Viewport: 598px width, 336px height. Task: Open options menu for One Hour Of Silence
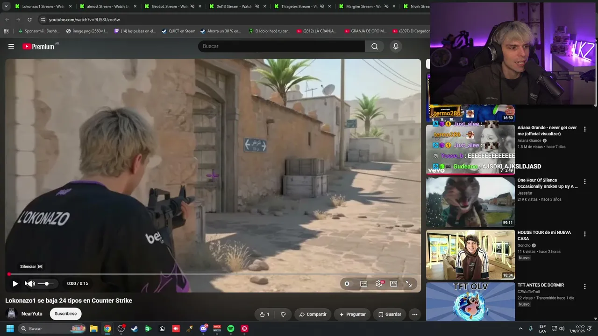coord(584,182)
